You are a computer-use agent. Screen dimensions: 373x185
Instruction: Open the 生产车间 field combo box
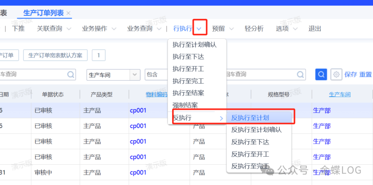coord(134,75)
